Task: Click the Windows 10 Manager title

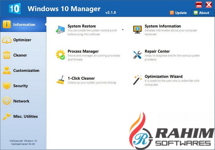Action: [x=64, y=9]
